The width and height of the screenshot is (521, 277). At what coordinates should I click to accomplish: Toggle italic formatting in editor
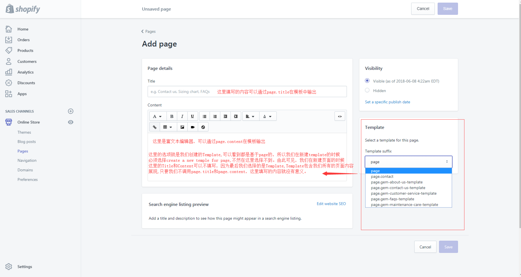point(182,116)
